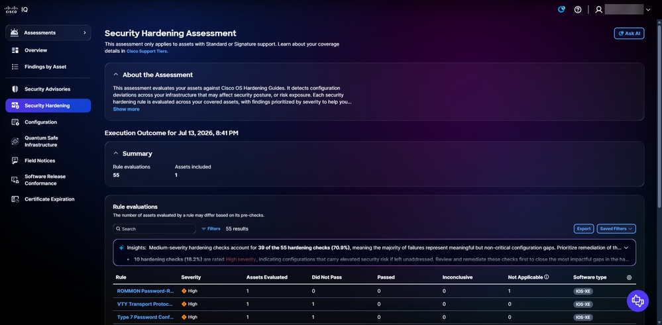Open the feedback chat bubble button
This screenshot has height=325, width=662.
coord(637,301)
